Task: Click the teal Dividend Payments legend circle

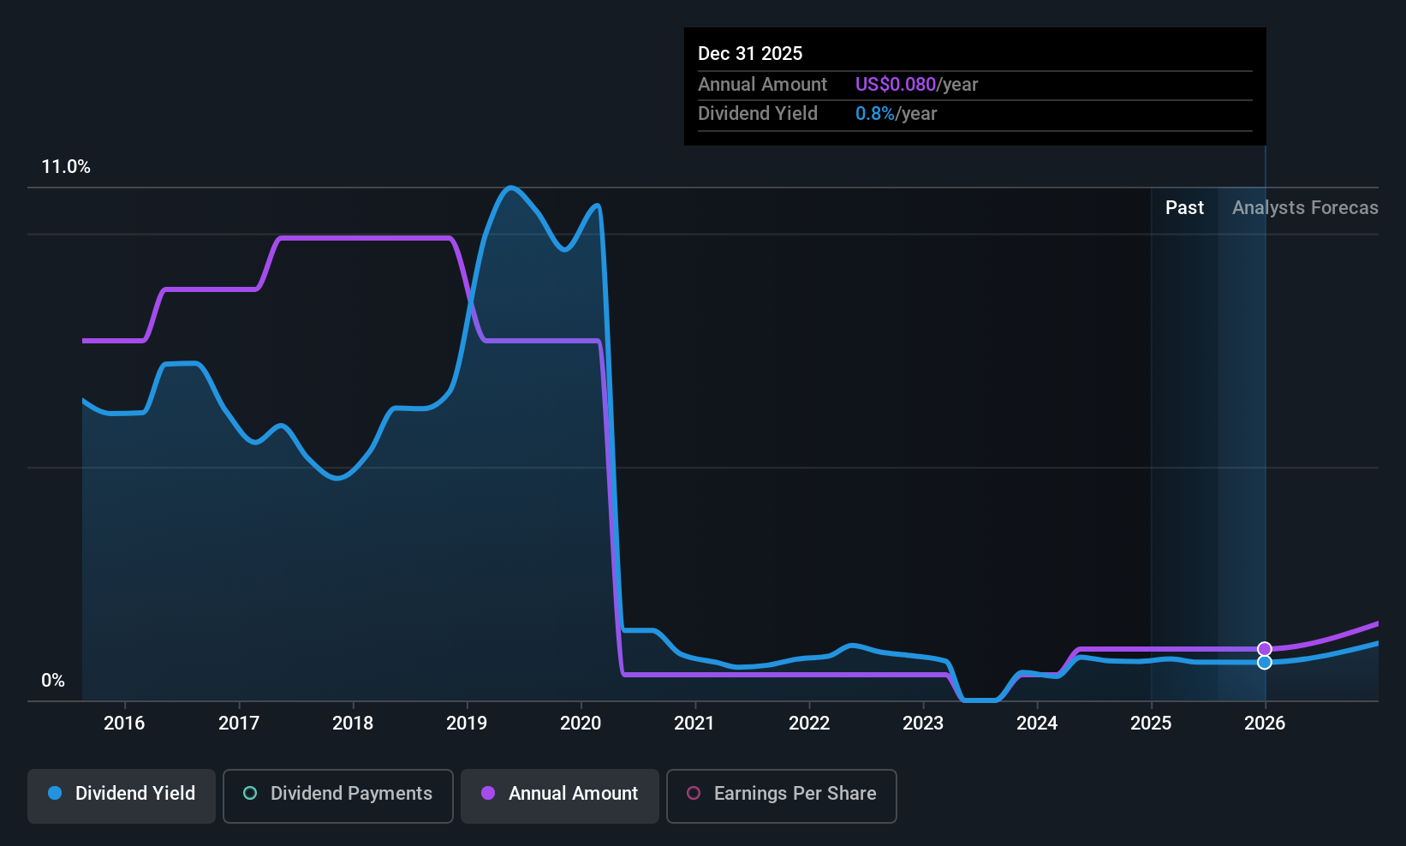Action: point(250,793)
